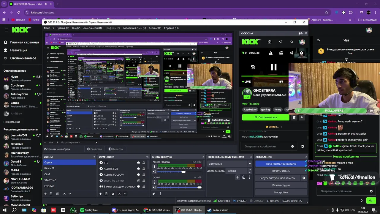Open advanced audio properties gears in mixer
Screen dimensions: 380x214
[154, 194]
